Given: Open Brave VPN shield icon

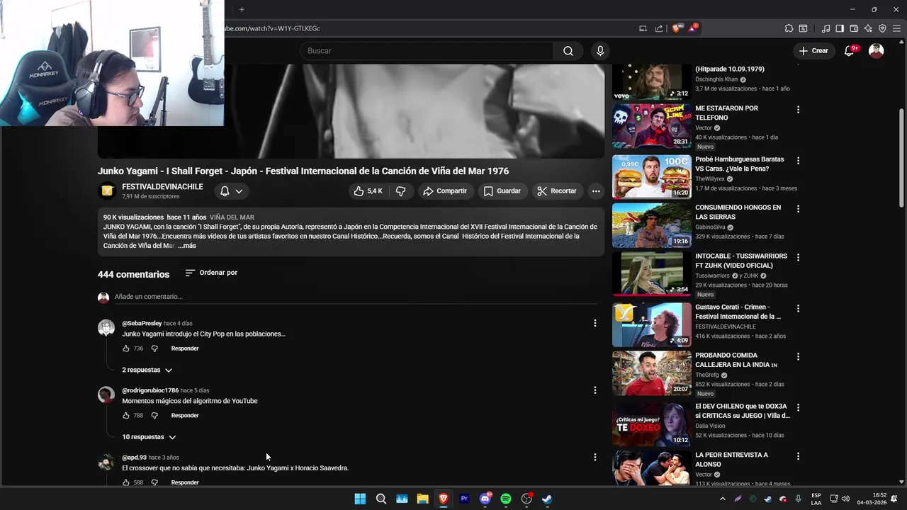Looking at the screenshot, I should pyautogui.click(x=882, y=28).
